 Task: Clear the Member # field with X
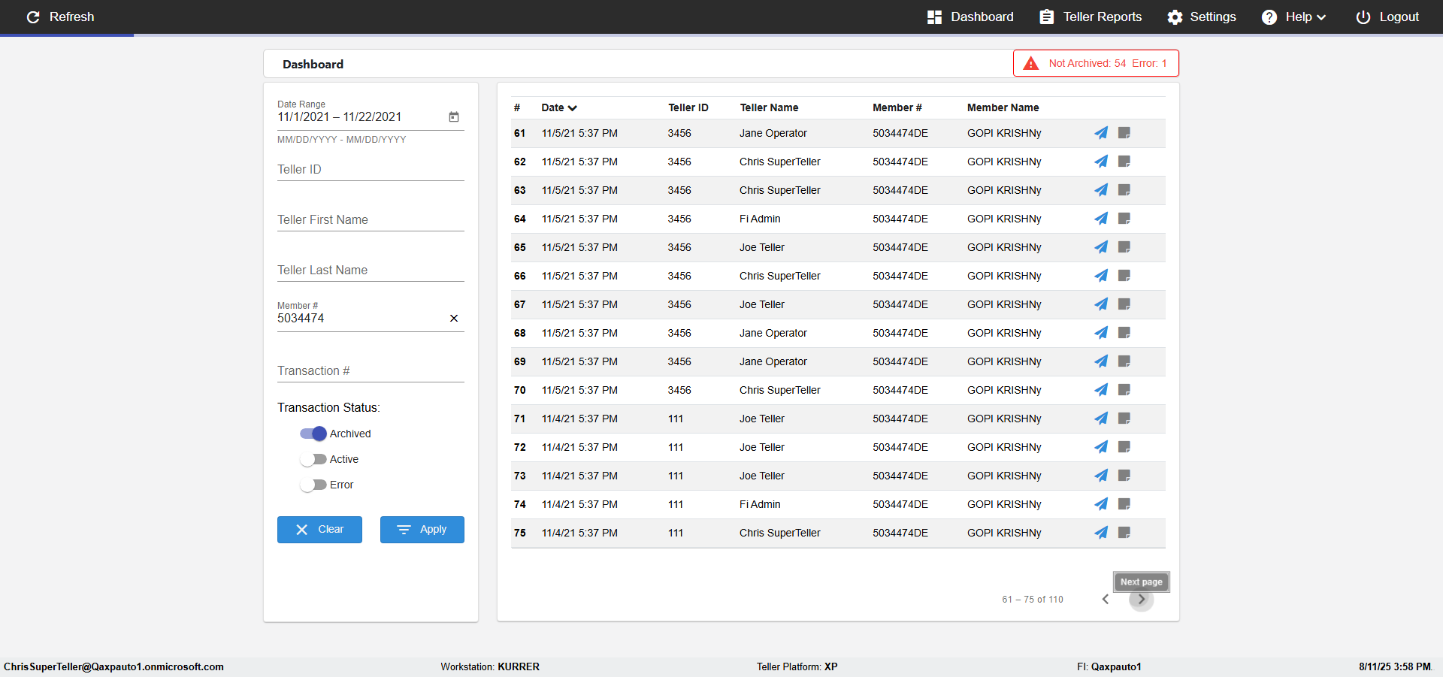point(454,318)
